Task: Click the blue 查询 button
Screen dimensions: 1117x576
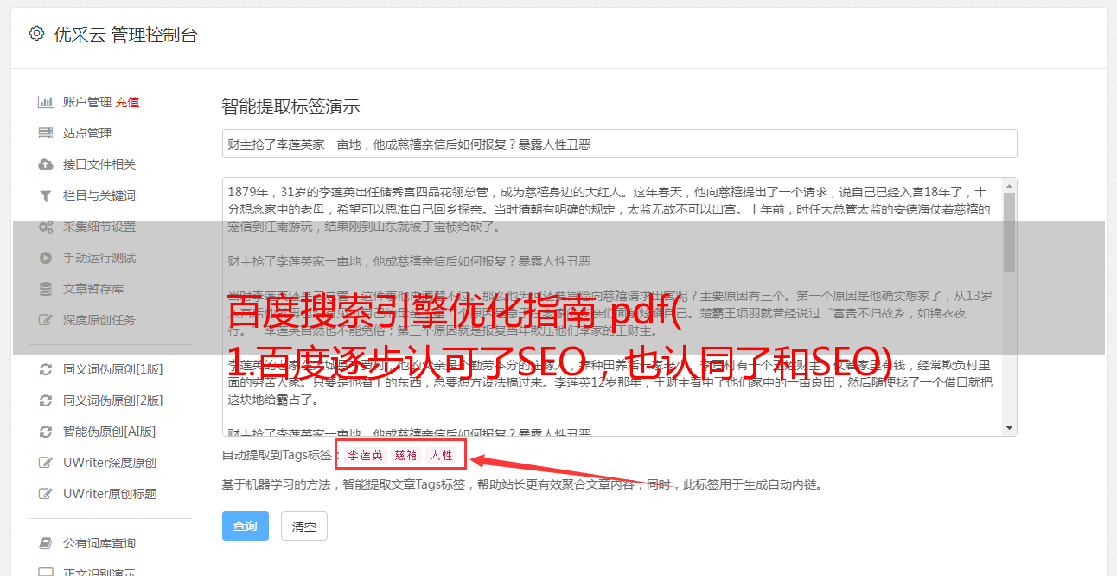Action: (246, 526)
